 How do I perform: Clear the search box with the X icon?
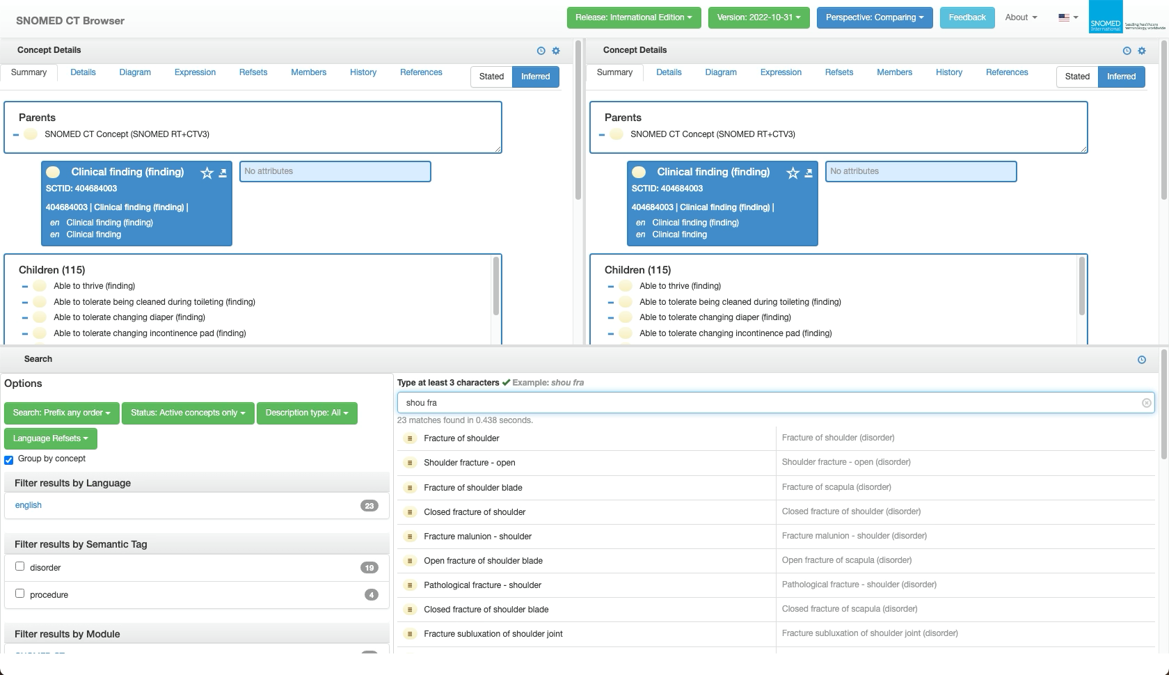tap(1146, 403)
